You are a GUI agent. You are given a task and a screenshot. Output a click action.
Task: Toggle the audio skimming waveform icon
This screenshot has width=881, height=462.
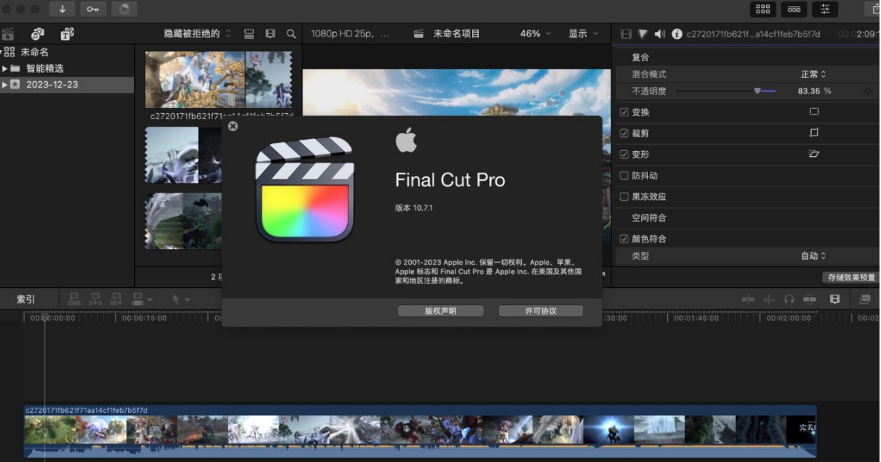[x=769, y=299]
